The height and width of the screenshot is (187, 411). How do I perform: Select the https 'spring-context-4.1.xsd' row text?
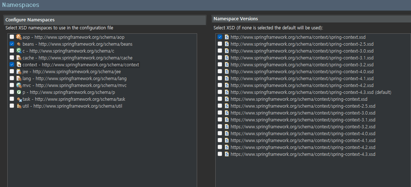[x=303, y=141]
